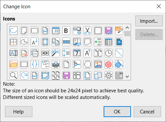Viewport: 166px width, 122px height.
Task: Pick the circle segment pie icon
Action: click(x=24, y=42)
